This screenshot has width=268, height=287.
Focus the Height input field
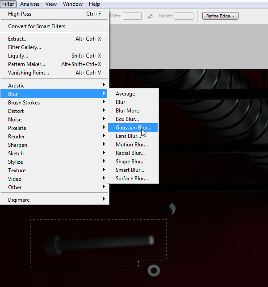click(184, 16)
